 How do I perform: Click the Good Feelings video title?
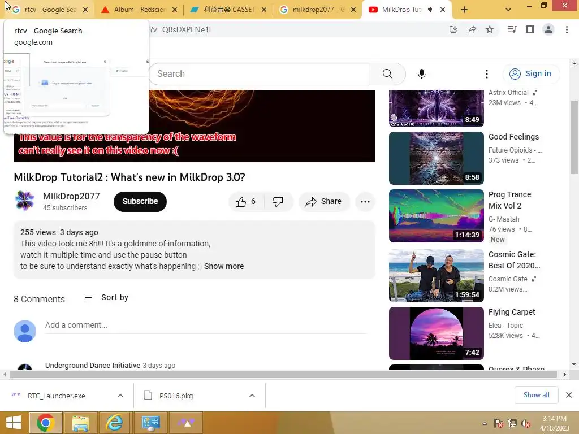tap(513, 137)
